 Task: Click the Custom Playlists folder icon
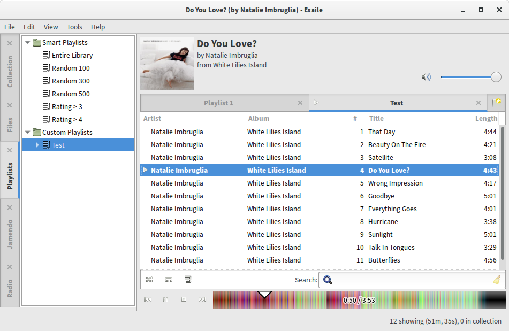37,132
